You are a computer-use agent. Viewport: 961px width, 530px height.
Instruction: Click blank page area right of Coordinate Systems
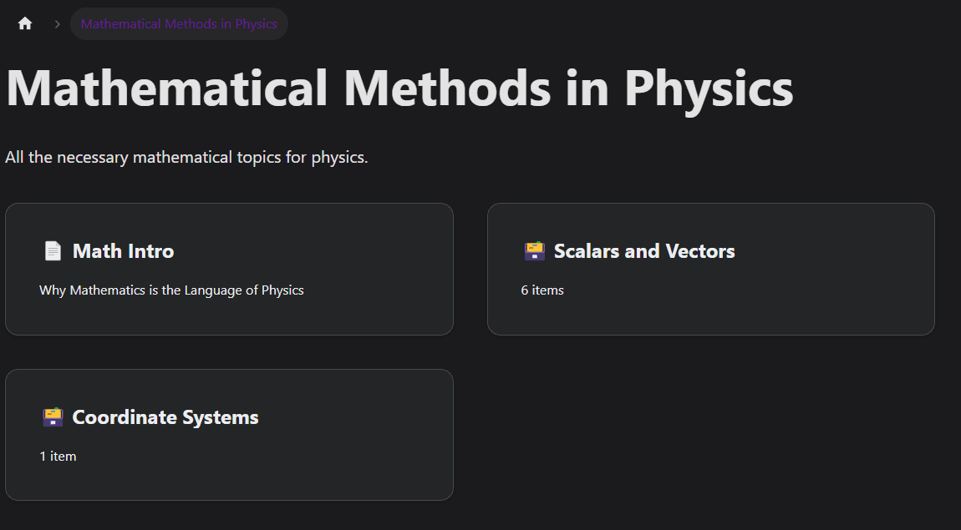click(x=710, y=434)
